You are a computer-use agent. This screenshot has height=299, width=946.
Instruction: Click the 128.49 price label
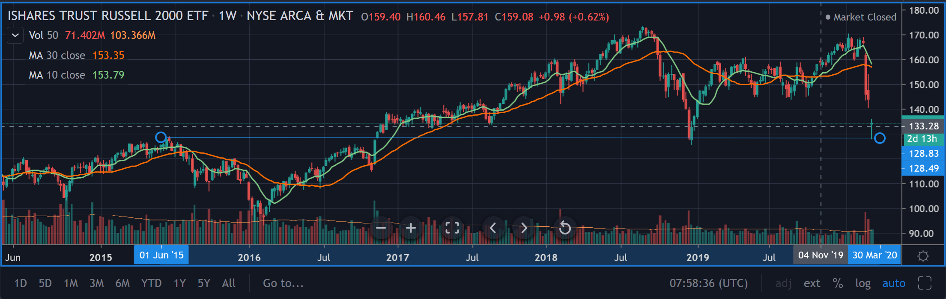923,168
